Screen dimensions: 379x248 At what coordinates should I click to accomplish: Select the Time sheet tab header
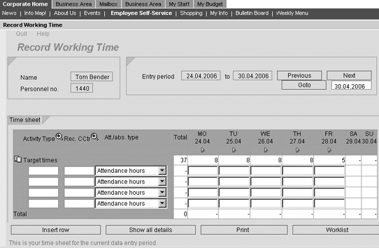25,120
